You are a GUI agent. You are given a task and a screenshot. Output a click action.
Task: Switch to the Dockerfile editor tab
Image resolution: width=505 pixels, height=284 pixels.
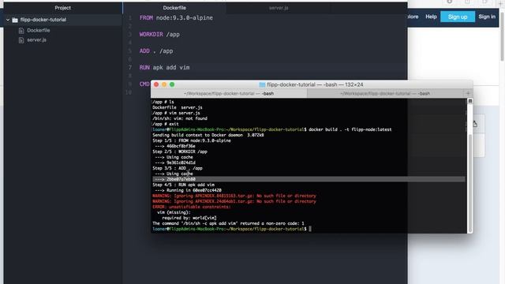point(174,8)
